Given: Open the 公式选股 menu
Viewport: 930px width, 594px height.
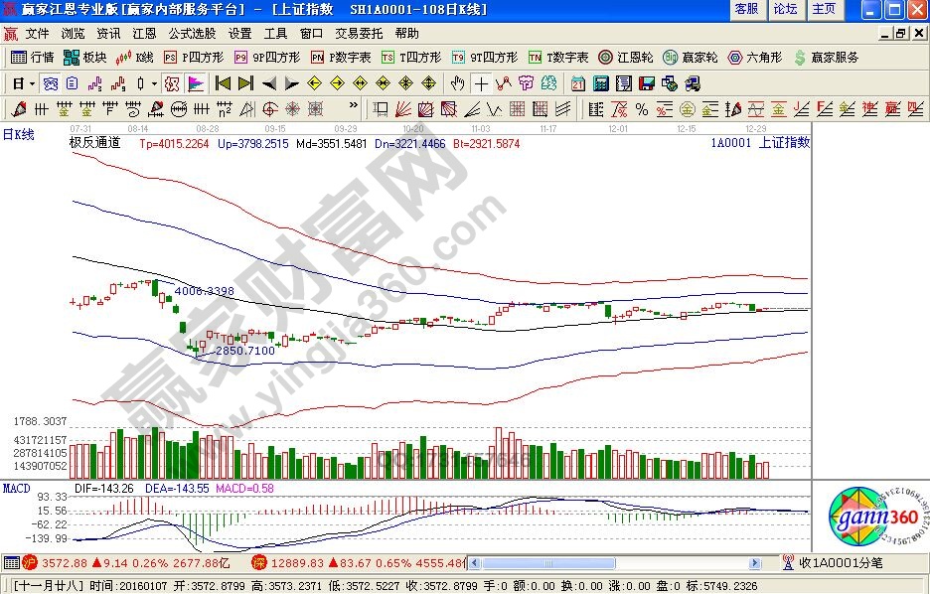Looking at the screenshot, I should [192, 33].
